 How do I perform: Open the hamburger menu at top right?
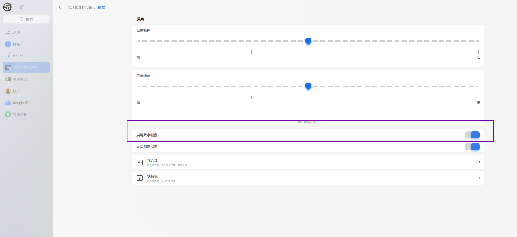click(x=512, y=7)
